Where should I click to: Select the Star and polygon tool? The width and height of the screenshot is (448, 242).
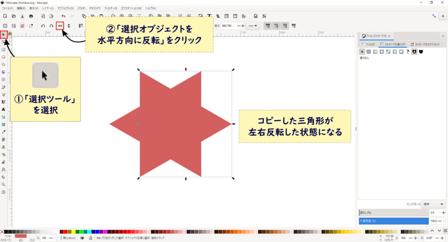3,65
